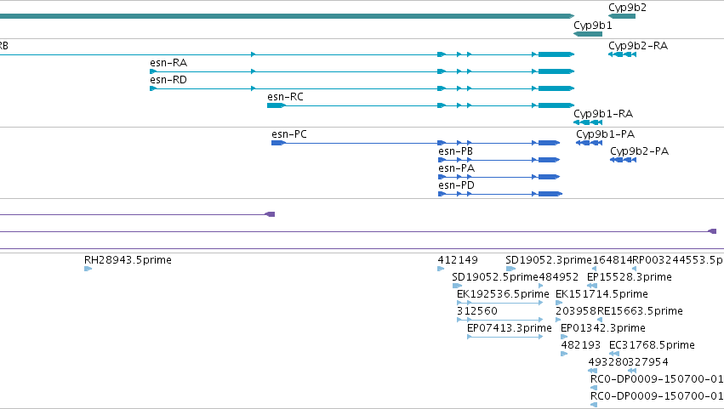This screenshot has height=409, width=724.
Task: Select the first coding exon of esn-PC
Action: coord(278,143)
